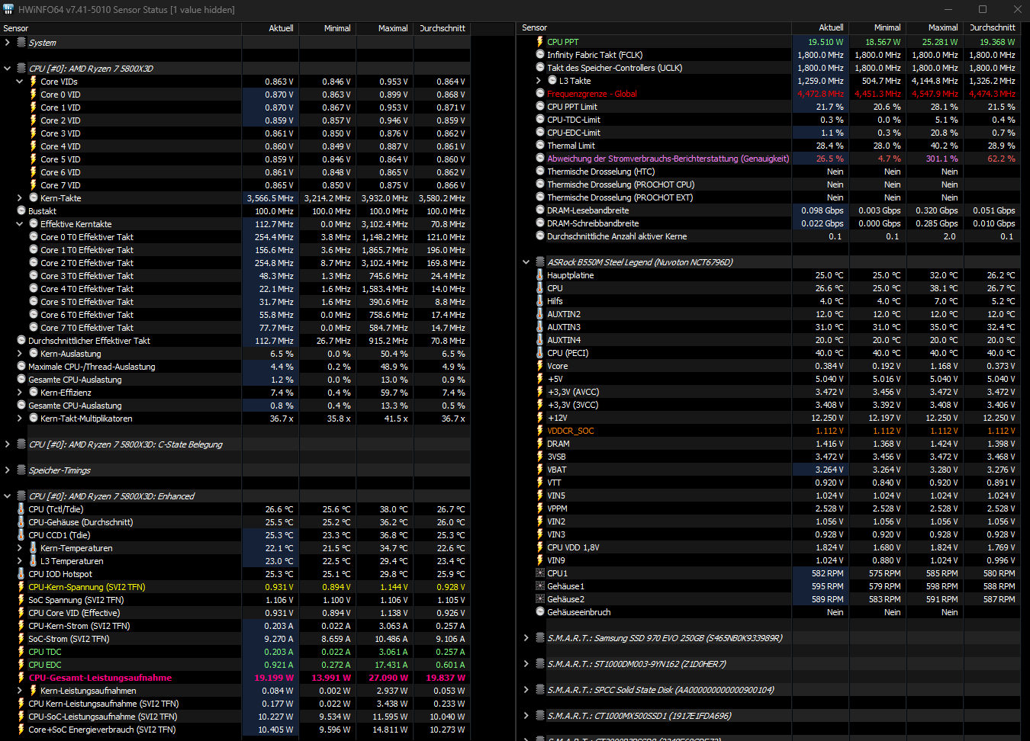The height and width of the screenshot is (741, 1030).
Task: Click the Bustakt clock icon
Action: (21, 211)
